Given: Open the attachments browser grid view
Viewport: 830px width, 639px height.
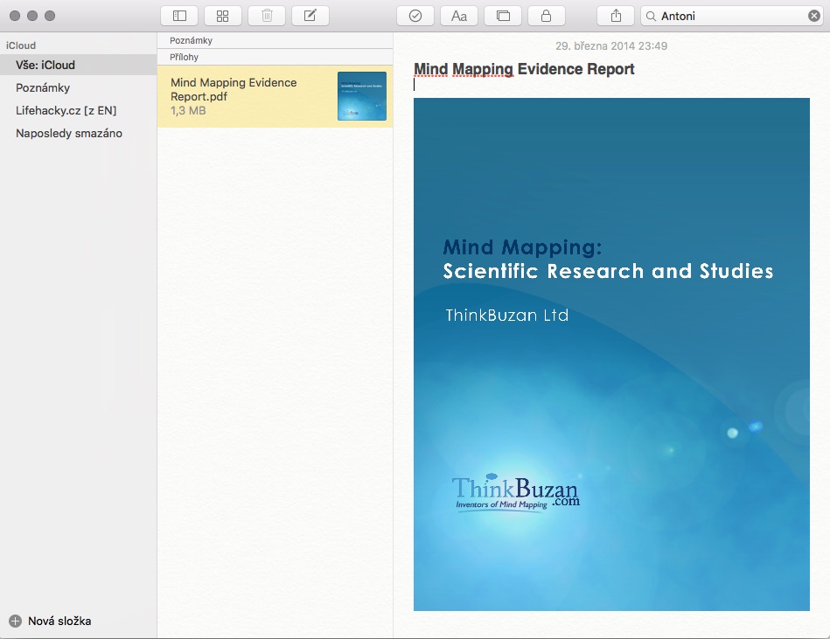Looking at the screenshot, I should pyautogui.click(x=222, y=16).
